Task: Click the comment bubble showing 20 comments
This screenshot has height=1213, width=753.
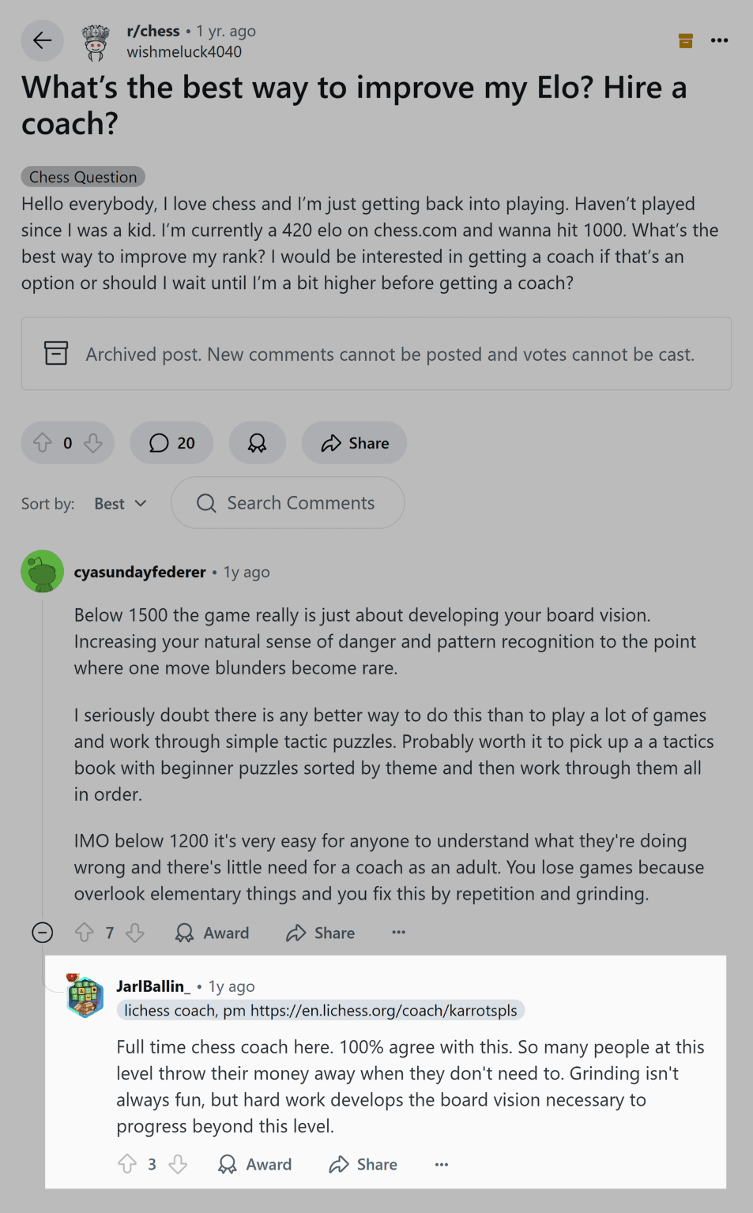Action: click(x=171, y=443)
